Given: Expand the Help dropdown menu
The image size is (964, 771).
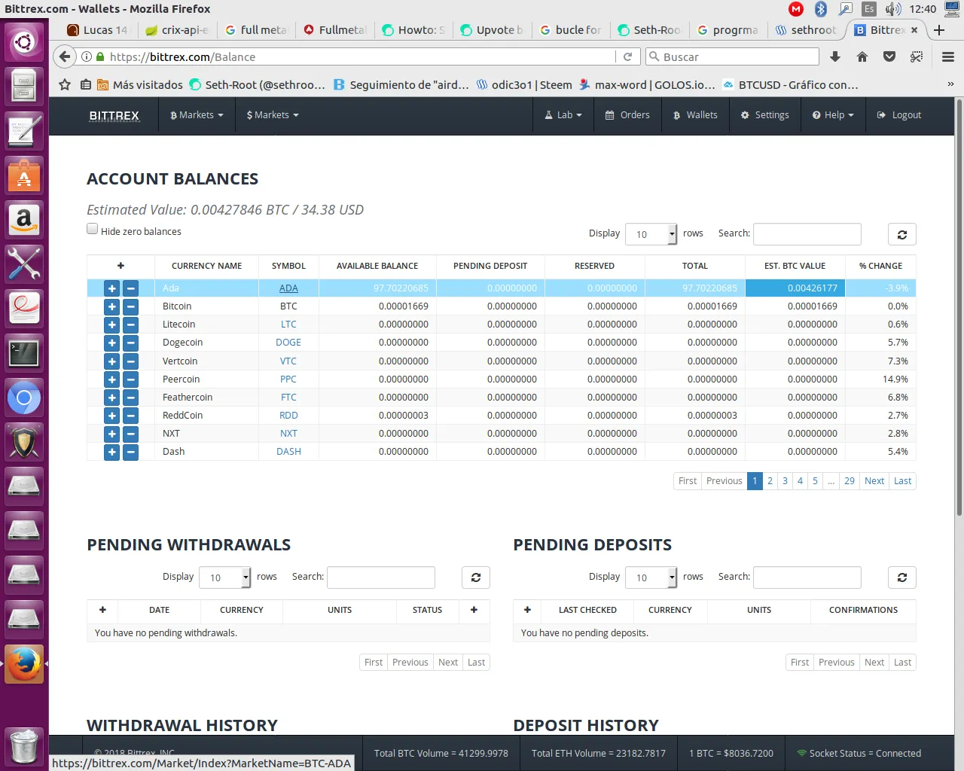Looking at the screenshot, I should point(833,115).
